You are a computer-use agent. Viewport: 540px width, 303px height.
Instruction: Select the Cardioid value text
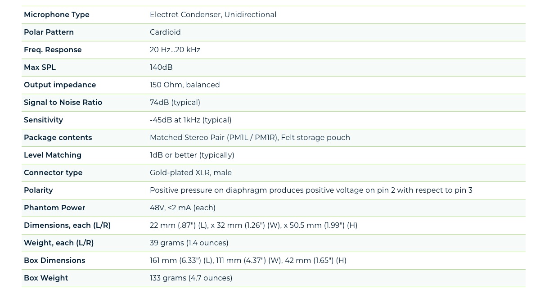165,32
